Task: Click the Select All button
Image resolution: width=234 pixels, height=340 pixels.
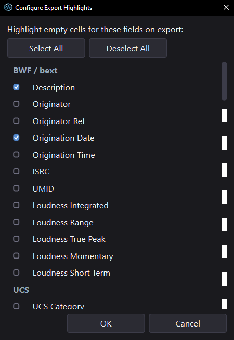Action: [x=46, y=48]
